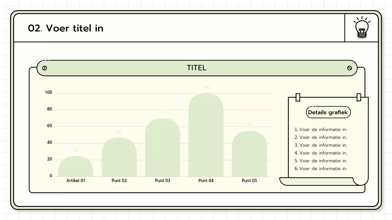392x220 pixels.
Task: Select the right screw icon on the TITEL bar
Action: tap(349, 68)
